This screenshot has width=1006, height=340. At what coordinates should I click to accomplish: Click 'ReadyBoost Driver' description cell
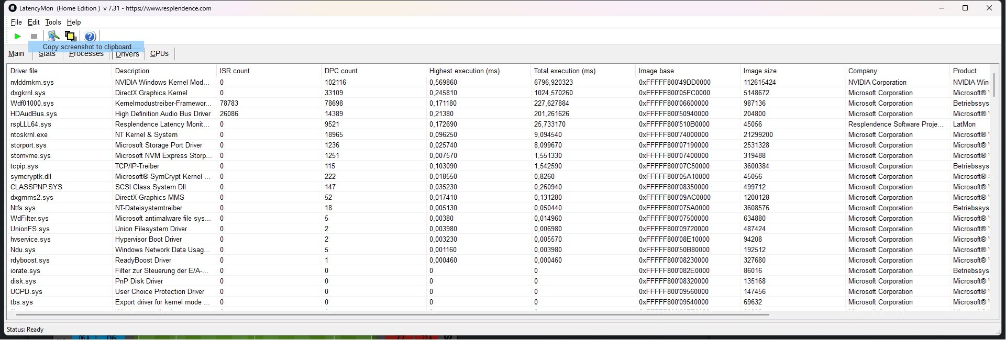coord(143,260)
